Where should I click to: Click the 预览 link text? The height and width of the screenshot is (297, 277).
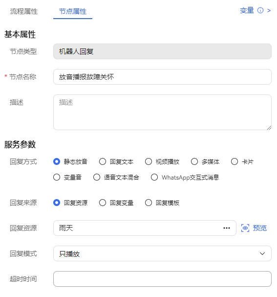point(260,228)
